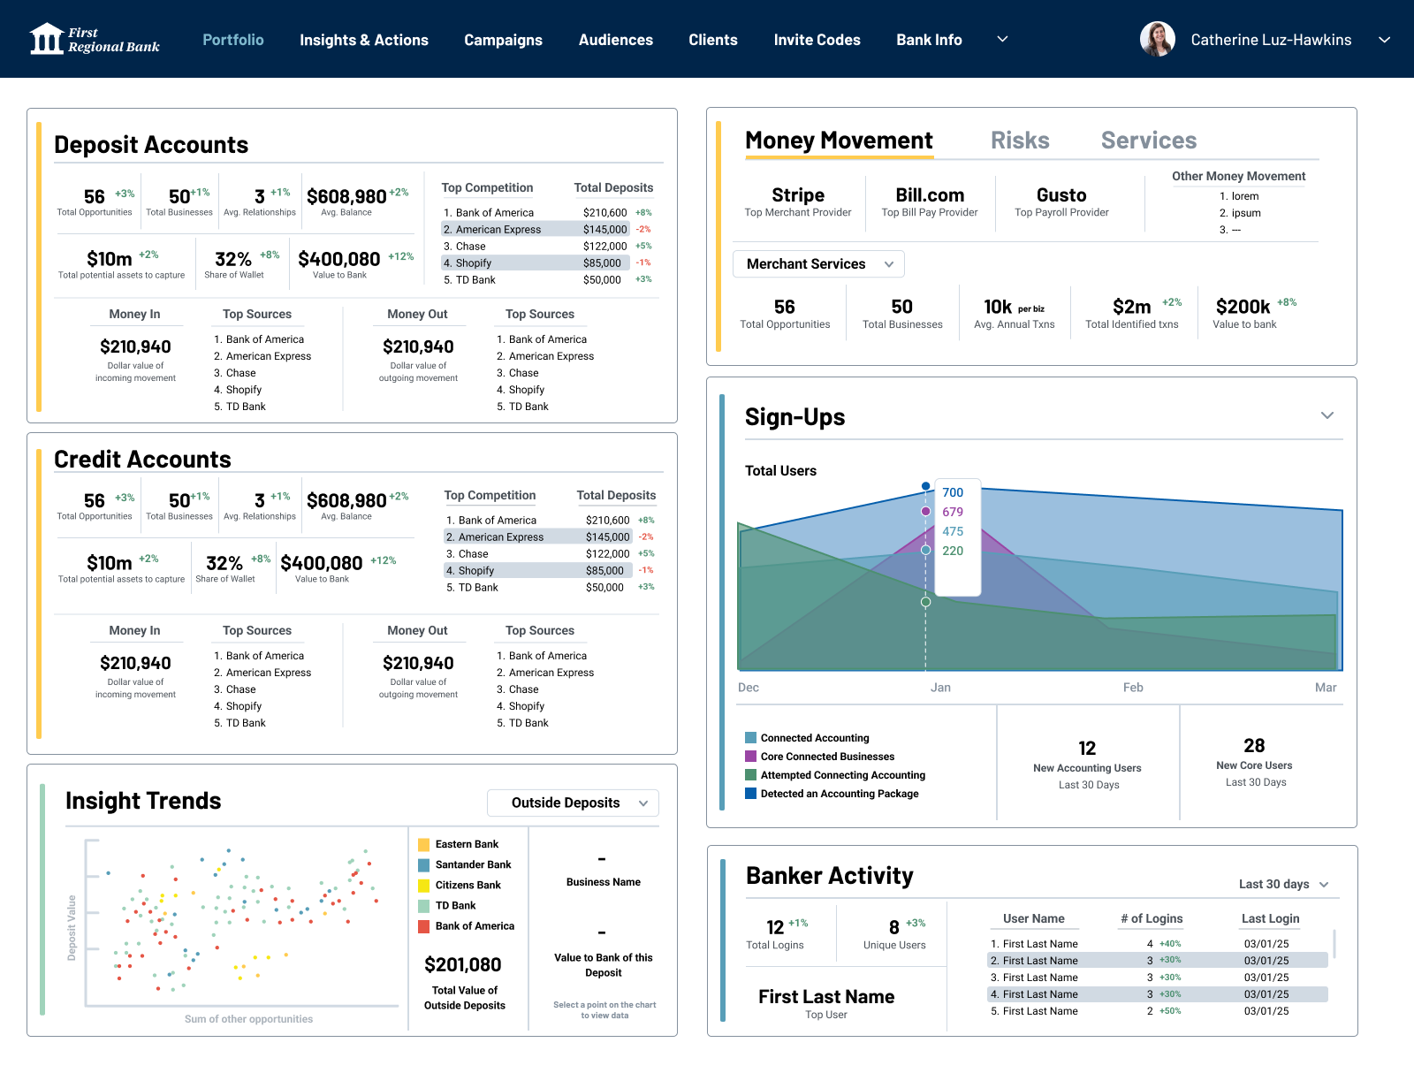Click the $2m Total Identified txns value
This screenshot has width=1414, height=1073.
tap(1132, 307)
